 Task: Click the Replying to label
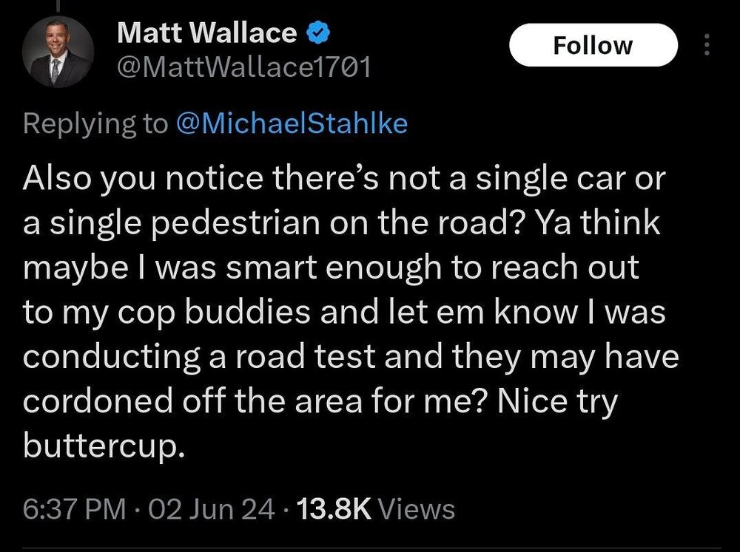click(95, 123)
